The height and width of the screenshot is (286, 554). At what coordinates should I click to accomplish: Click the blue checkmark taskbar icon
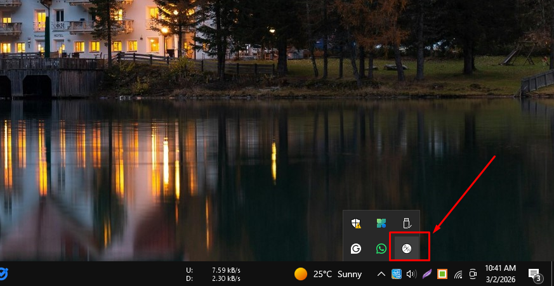point(4,274)
